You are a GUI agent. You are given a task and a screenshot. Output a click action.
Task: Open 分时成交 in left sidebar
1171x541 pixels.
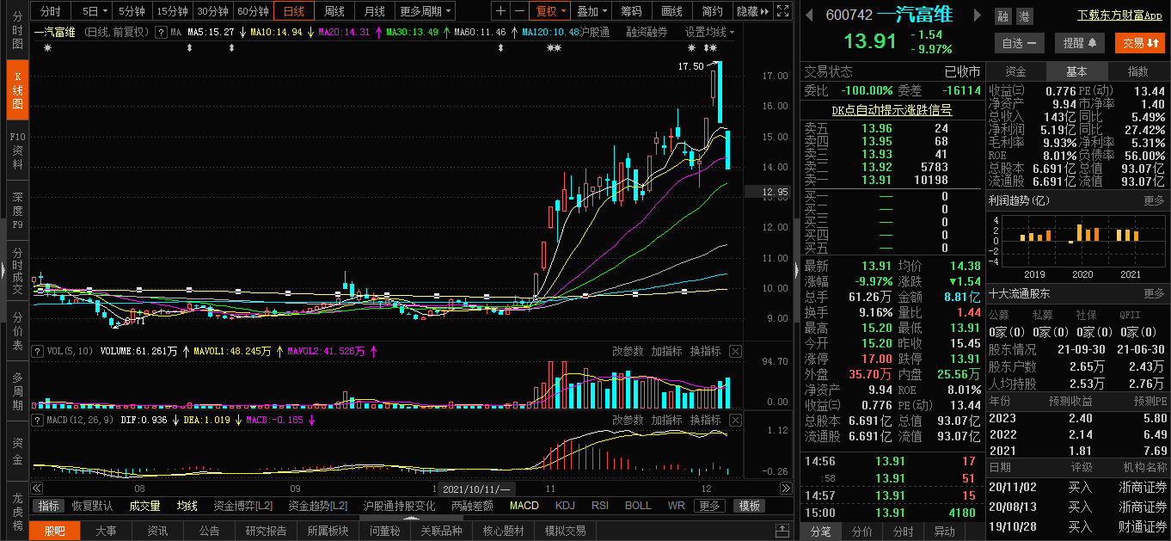coord(17,270)
